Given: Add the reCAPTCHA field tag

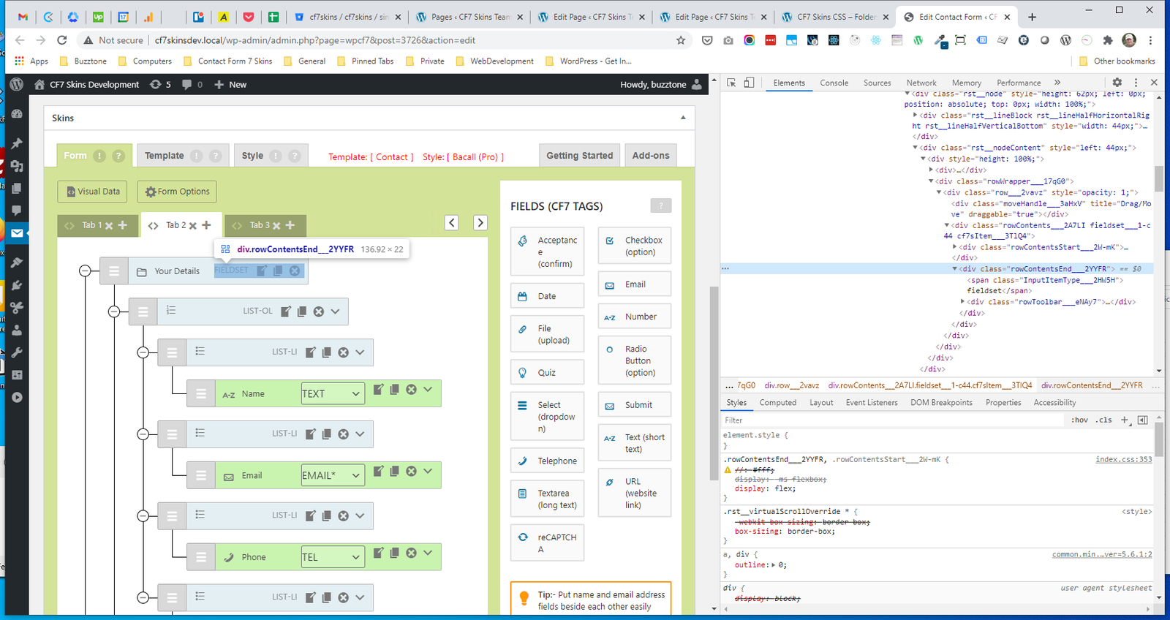Looking at the screenshot, I should pyautogui.click(x=547, y=542).
